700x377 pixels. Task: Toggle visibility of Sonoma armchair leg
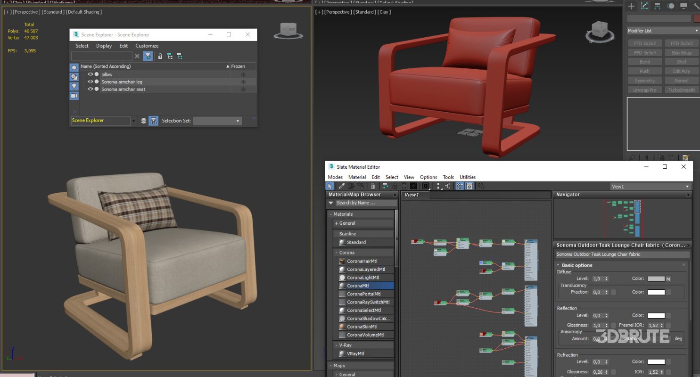(91, 82)
